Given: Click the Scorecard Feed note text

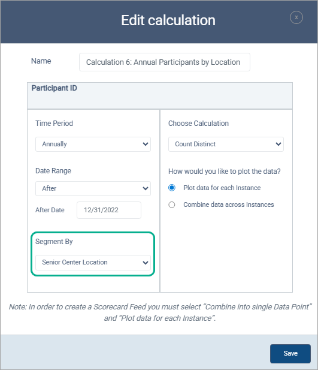Looking at the screenshot, I should point(160,312).
